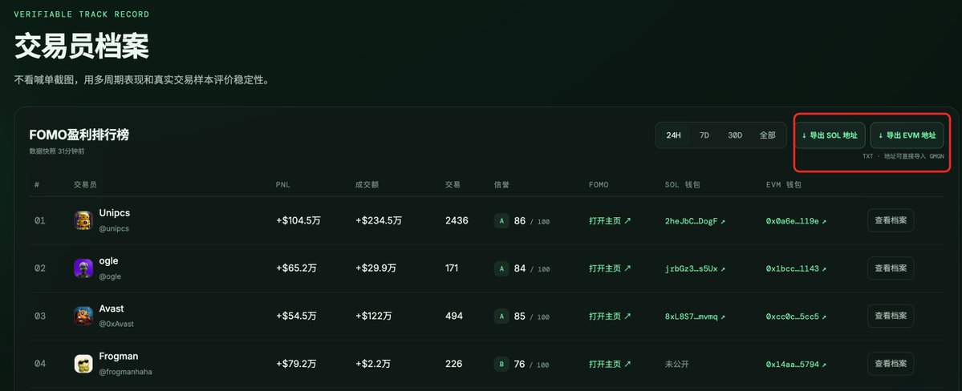Image resolution: width=962 pixels, height=391 pixels.
Task: Click the FOMO column header
Action: (599, 184)
